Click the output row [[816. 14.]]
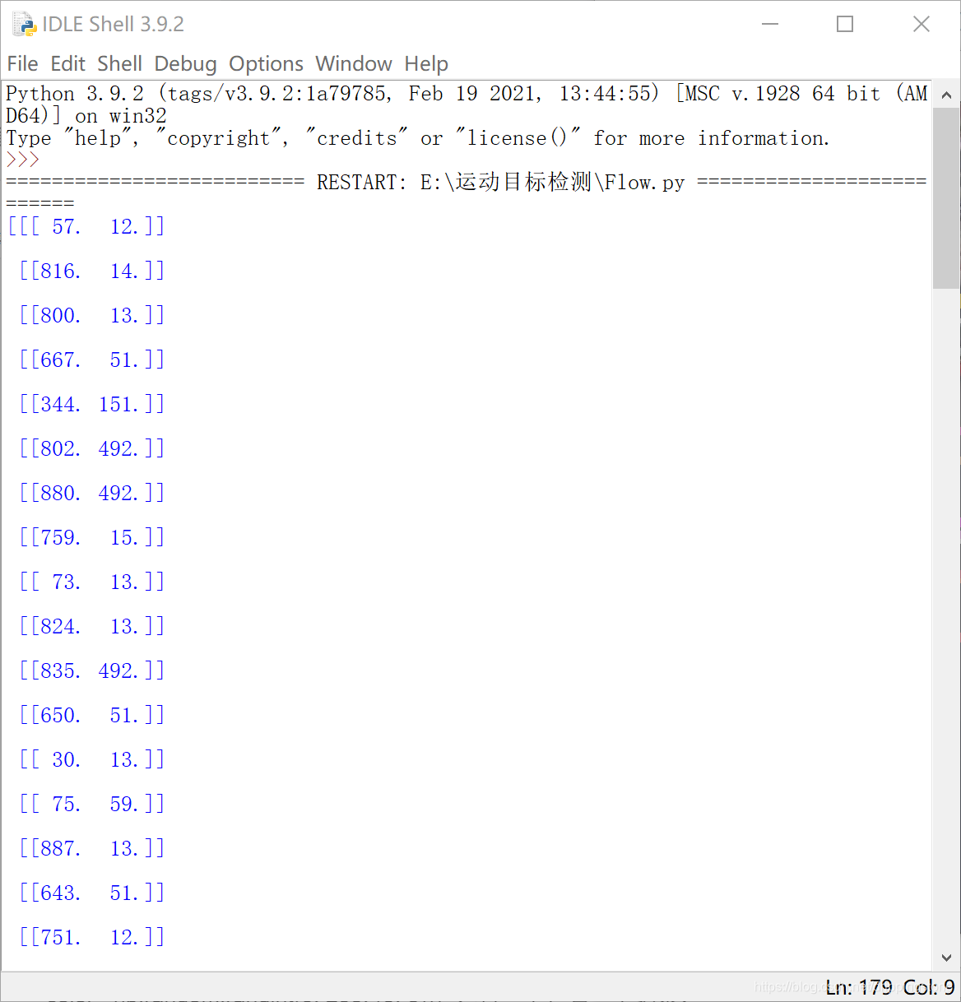The width and height of the screenshot is (961, 1002). [x=91, y=271]
